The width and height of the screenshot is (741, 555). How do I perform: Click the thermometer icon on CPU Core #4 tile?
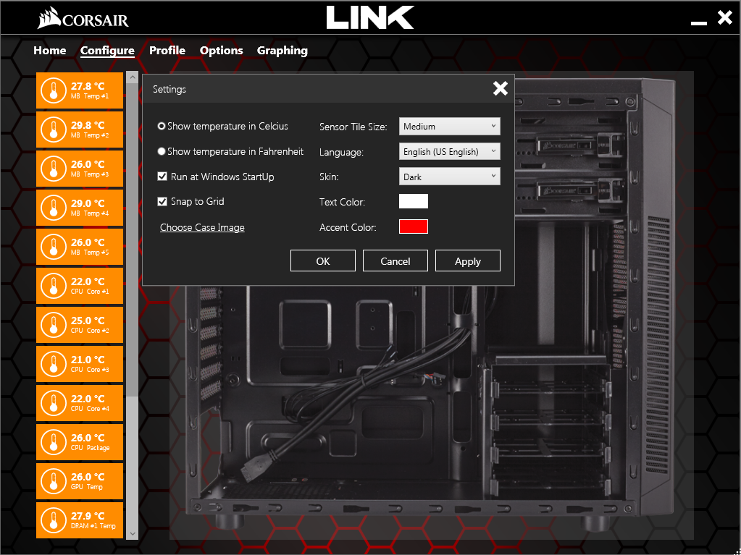(x=53, y=403)
